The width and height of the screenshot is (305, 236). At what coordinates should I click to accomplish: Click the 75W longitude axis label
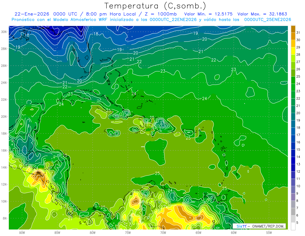(x=128, y=233)
